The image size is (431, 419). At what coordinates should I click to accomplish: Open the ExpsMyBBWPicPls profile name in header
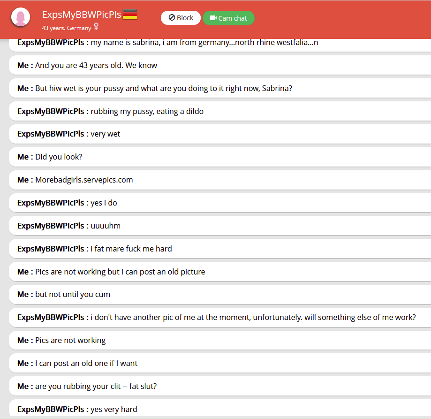(x=81, y=15)
